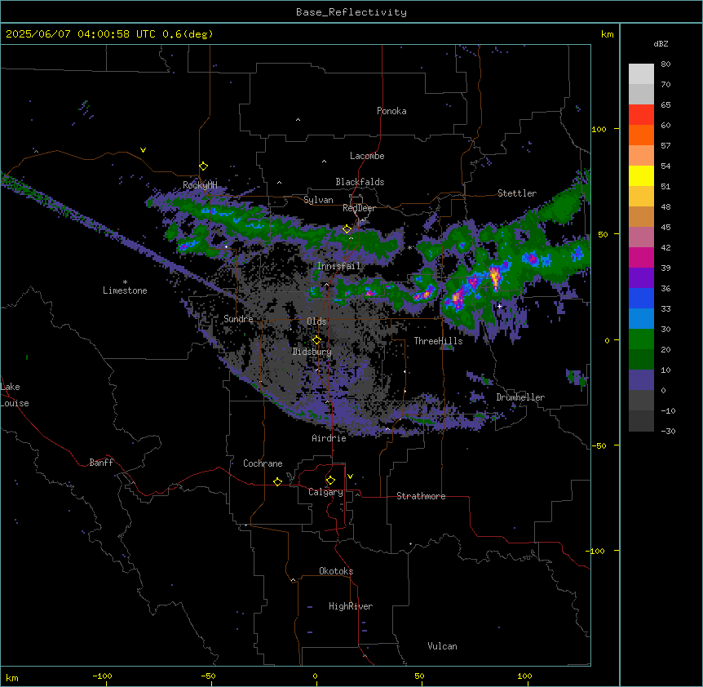
Task: Click the Airdrie city label
Action: [x=329, y=438]
